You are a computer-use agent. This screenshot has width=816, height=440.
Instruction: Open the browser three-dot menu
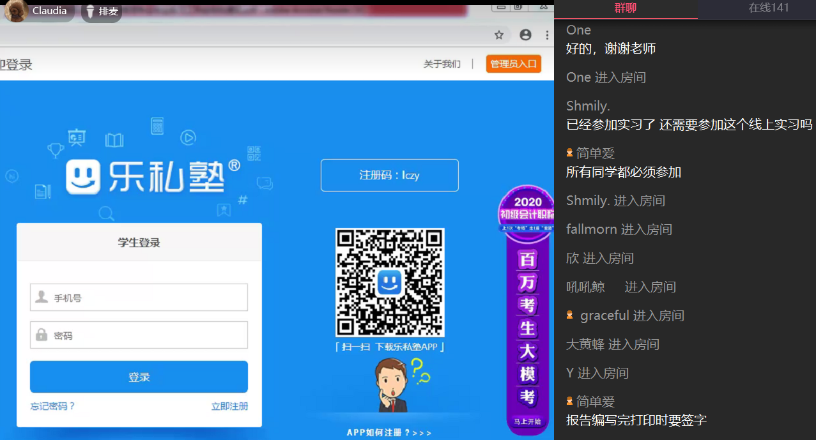pos(547,35)
